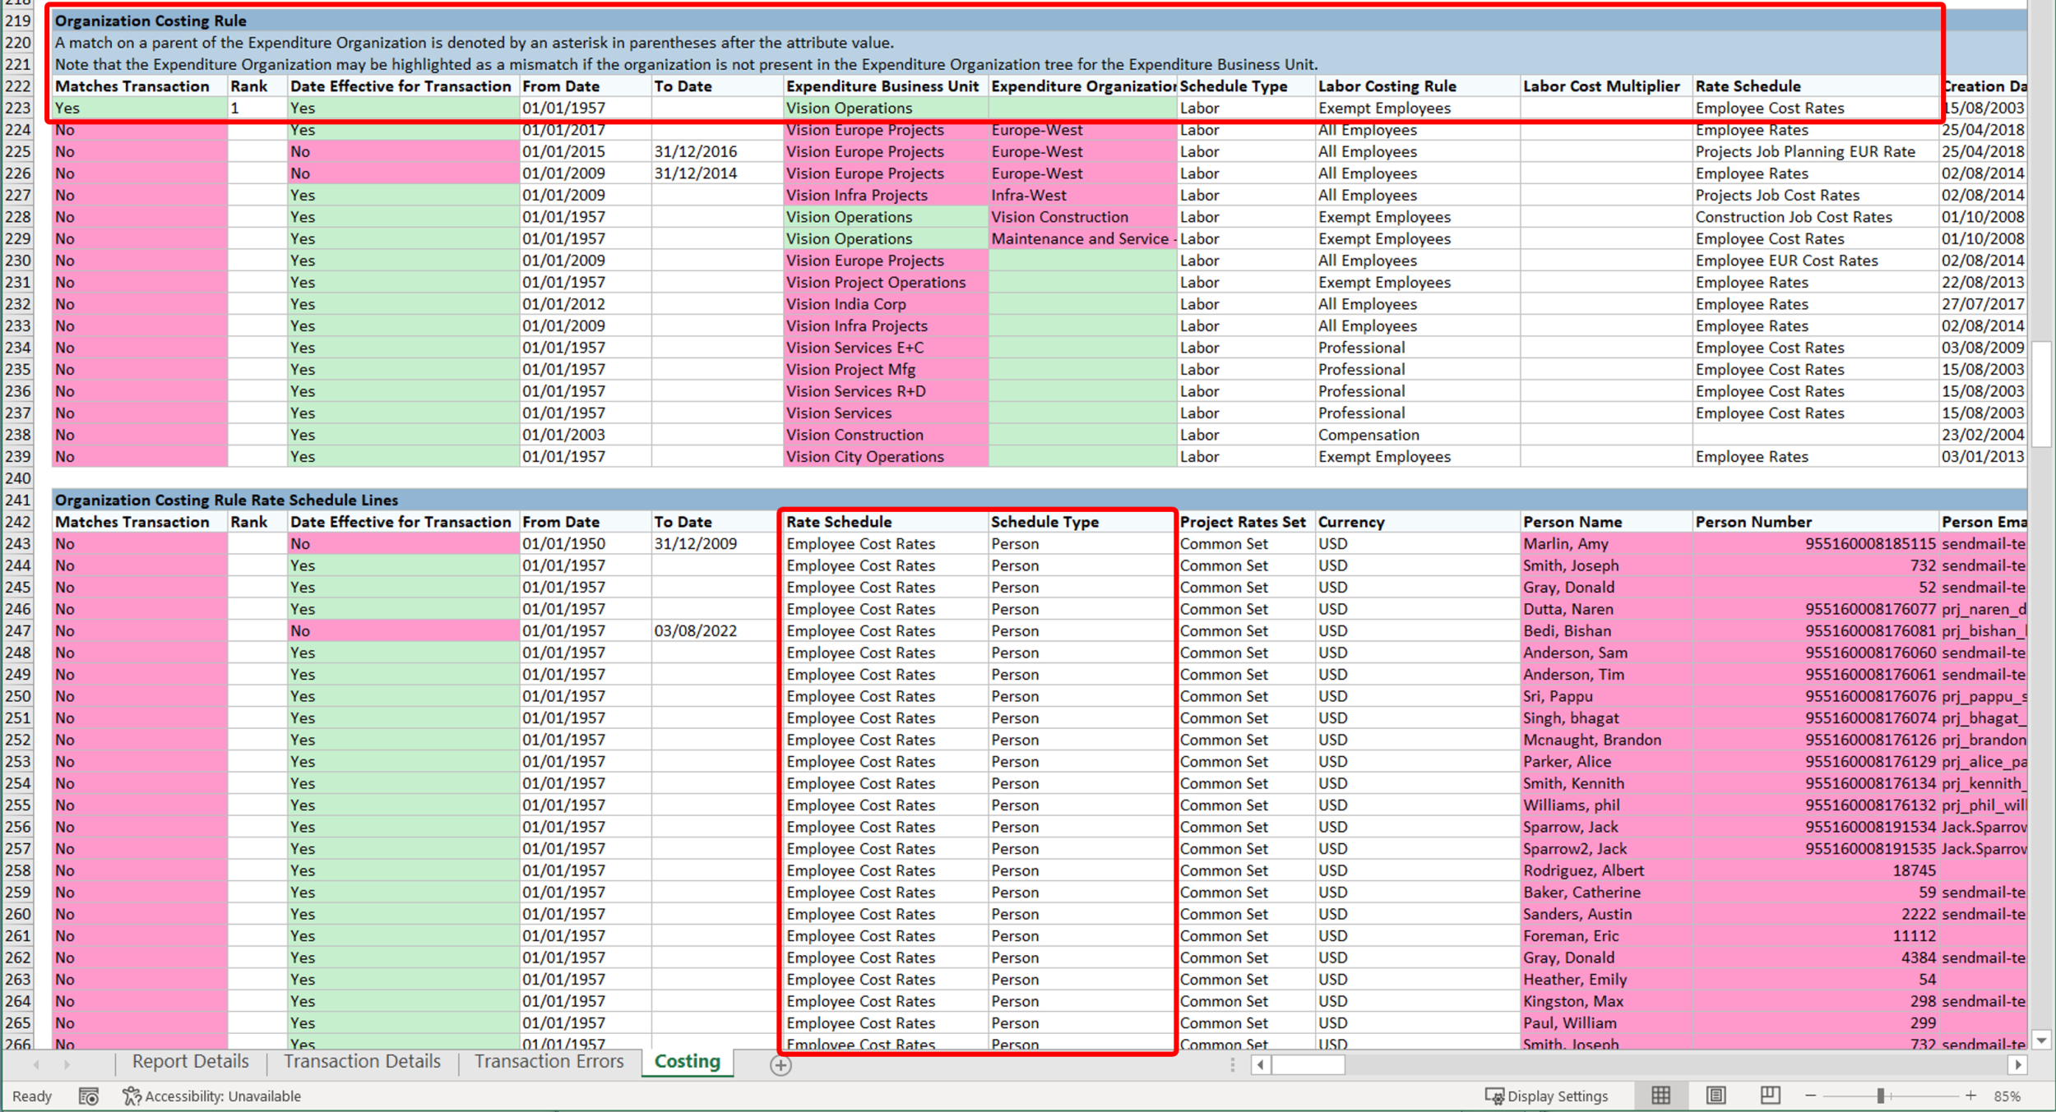Select the To Date 03/08/2022 cell

click(716, 630)
